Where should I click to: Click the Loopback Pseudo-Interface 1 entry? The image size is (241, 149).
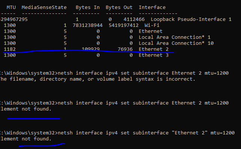tap(191, 19)
